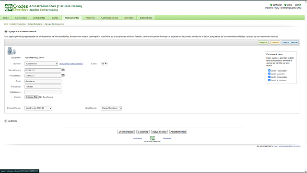Open the Estadísticas tab
Image resolution: width=307 pixels, height=173 pixels.
[x=146, y=18]
